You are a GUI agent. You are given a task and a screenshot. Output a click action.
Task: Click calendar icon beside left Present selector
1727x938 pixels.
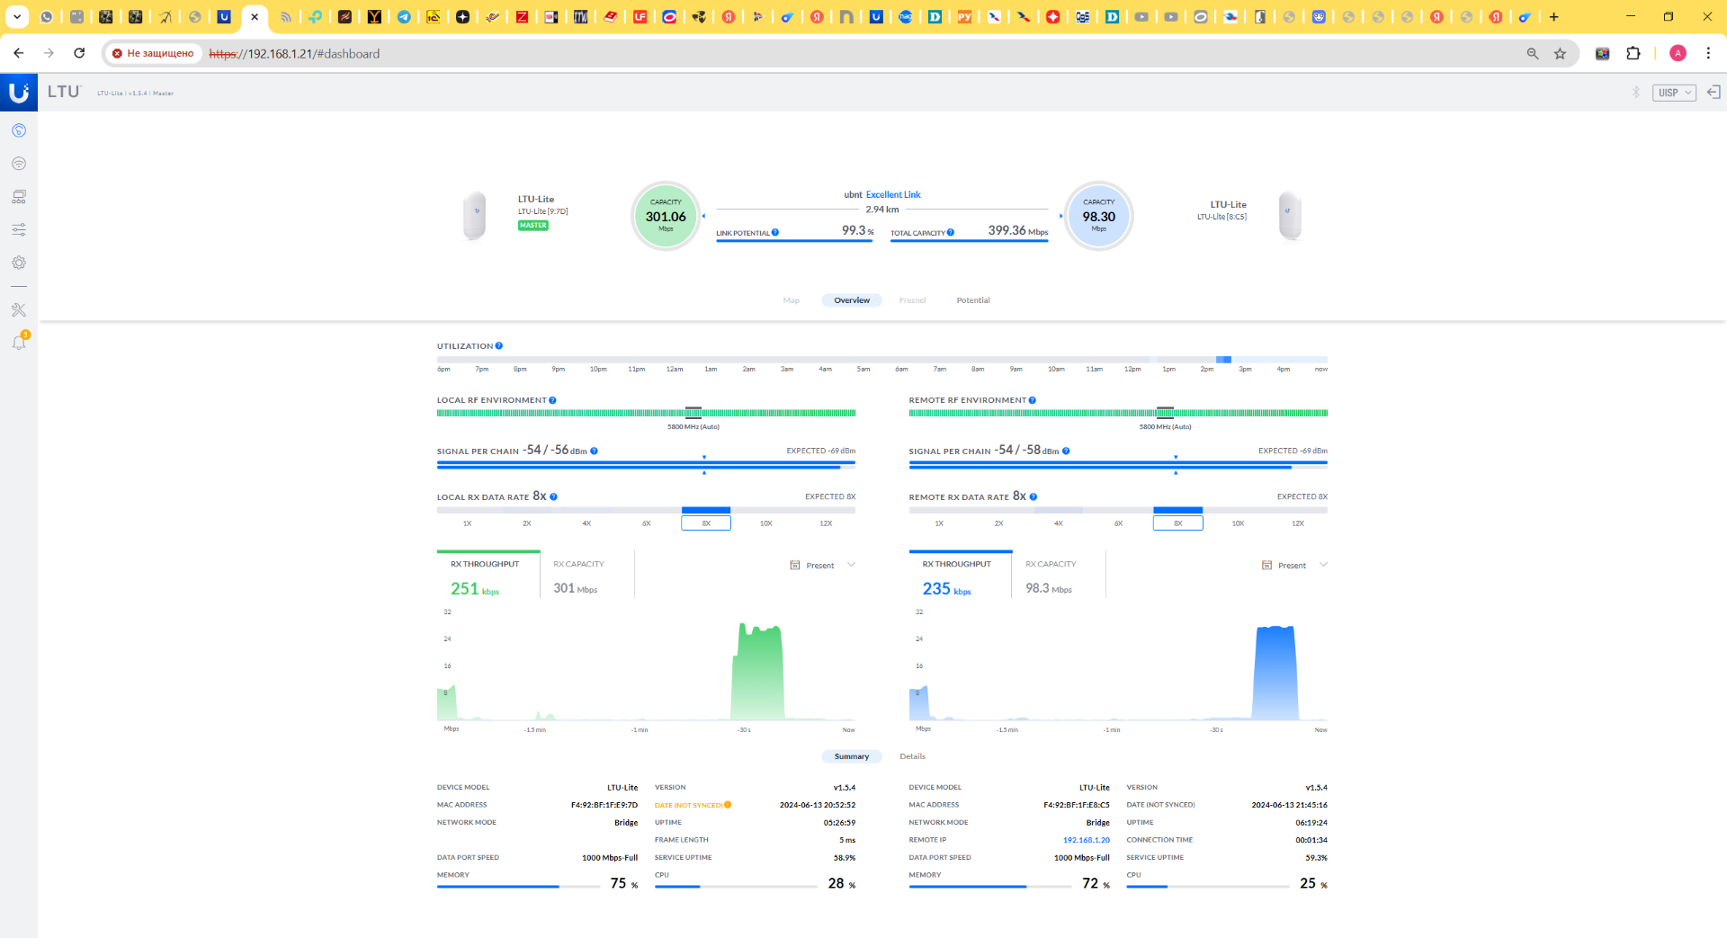pos(795,566)
